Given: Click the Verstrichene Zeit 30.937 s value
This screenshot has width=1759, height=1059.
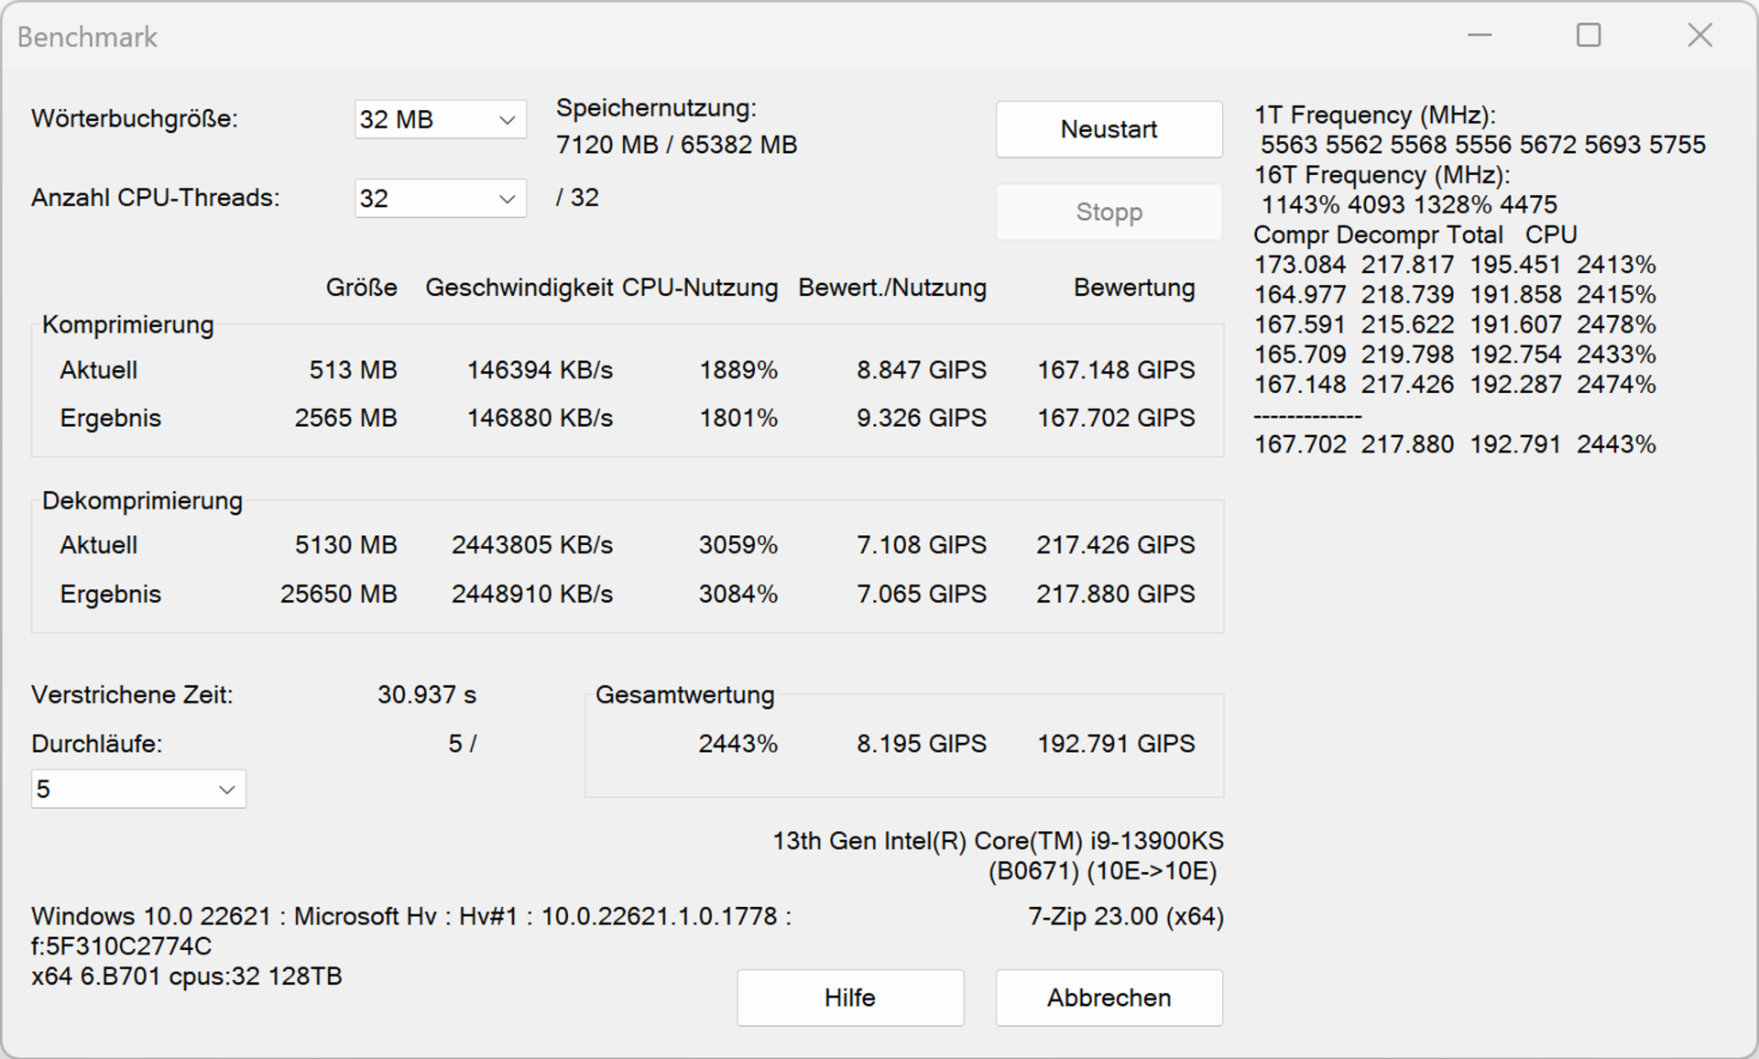Looking at the screenshot, I should click(x=427, y=695).
